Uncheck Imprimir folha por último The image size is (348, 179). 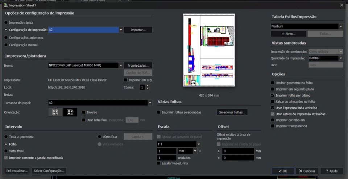click(273, 95)
